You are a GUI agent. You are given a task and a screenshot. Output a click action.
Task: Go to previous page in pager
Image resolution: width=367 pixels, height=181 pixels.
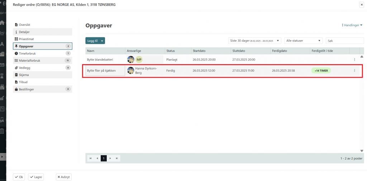(x=97, y=158)
